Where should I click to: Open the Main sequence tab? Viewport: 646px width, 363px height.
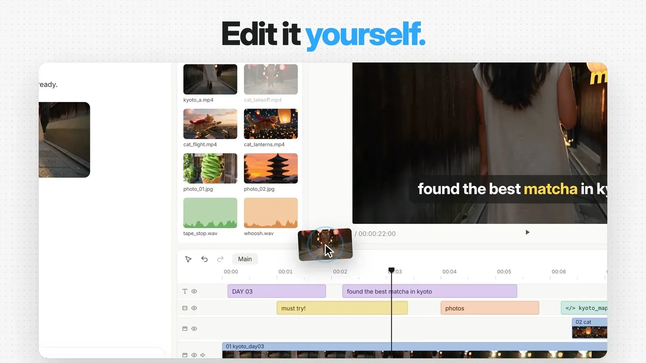(245, 259)
